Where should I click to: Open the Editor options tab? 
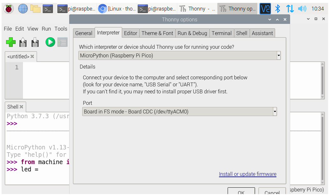(130, 33)
